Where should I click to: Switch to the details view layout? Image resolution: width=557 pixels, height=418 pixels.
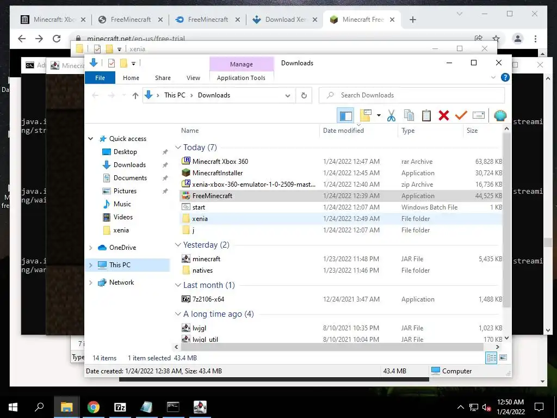pyautogui.click(x=491, y=358)
